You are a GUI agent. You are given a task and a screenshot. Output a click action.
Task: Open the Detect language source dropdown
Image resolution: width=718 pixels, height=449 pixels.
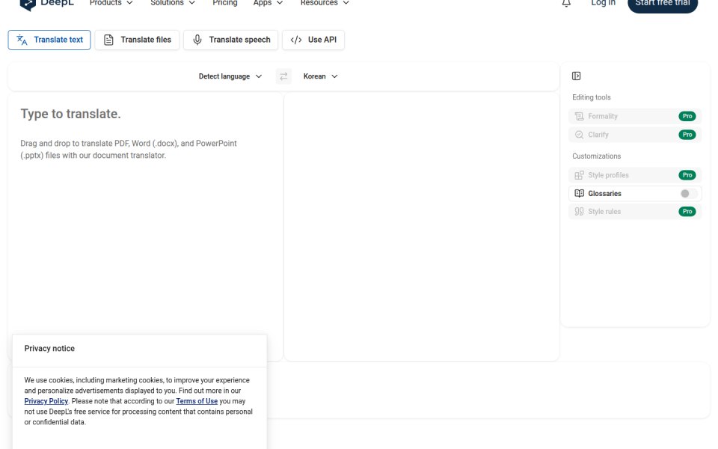coord(230,76)
